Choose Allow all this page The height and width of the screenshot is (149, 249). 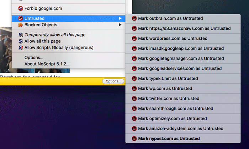(x=69, y=41)
